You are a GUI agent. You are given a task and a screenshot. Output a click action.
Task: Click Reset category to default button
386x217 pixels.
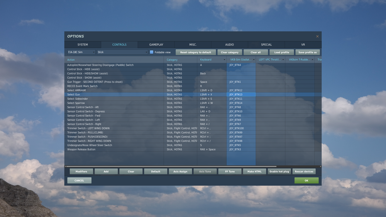click(196, 52)
